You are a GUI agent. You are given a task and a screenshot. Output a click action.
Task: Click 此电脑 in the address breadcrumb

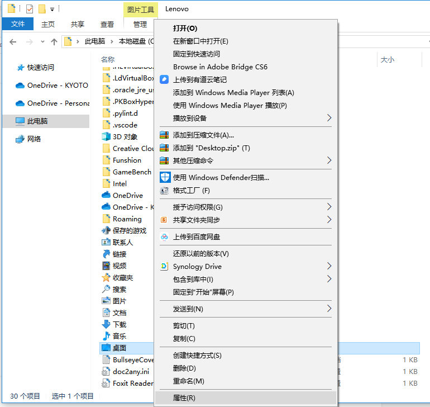click(x=95, y=41)
